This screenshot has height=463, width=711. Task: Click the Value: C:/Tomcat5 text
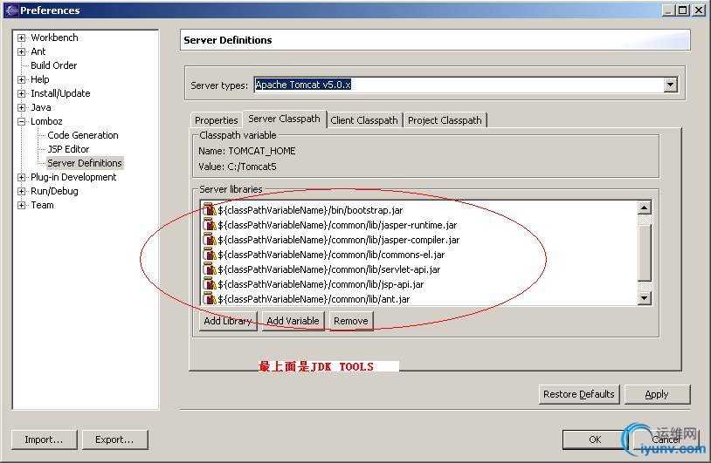238,167
